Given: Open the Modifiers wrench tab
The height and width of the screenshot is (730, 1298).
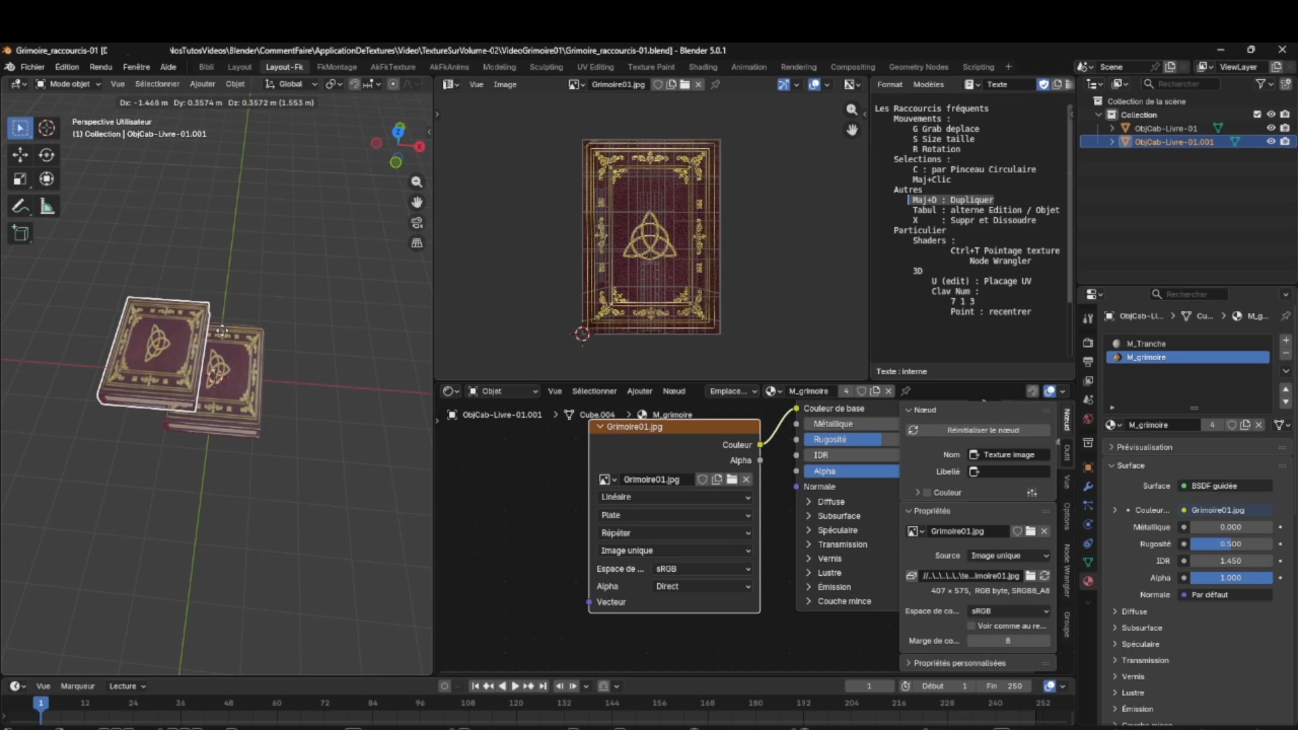Looking at the screenshot, I should (x=1088, y=486).
